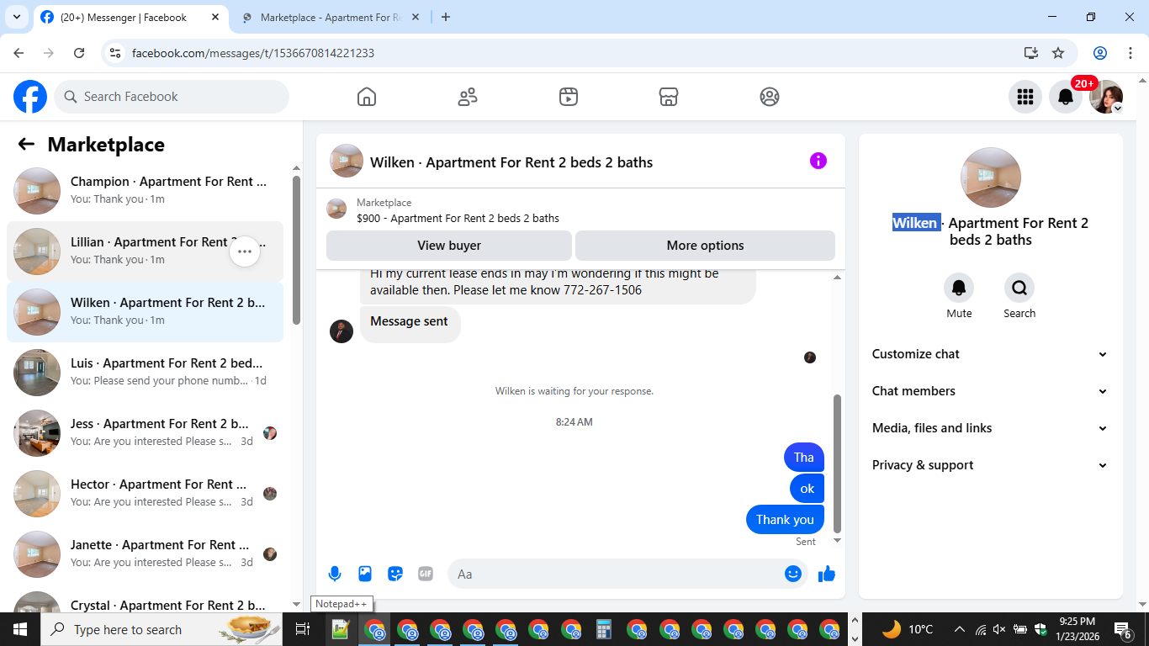Click the voice clip microphone icon
The height and width of the screenshot is (646, 1149).
point(335,574)
